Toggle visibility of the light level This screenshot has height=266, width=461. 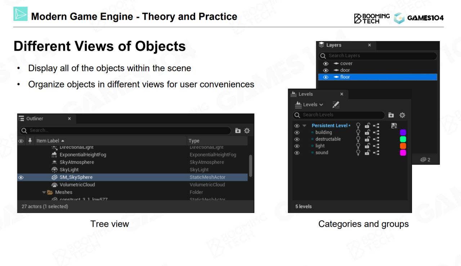coord(297,146)
